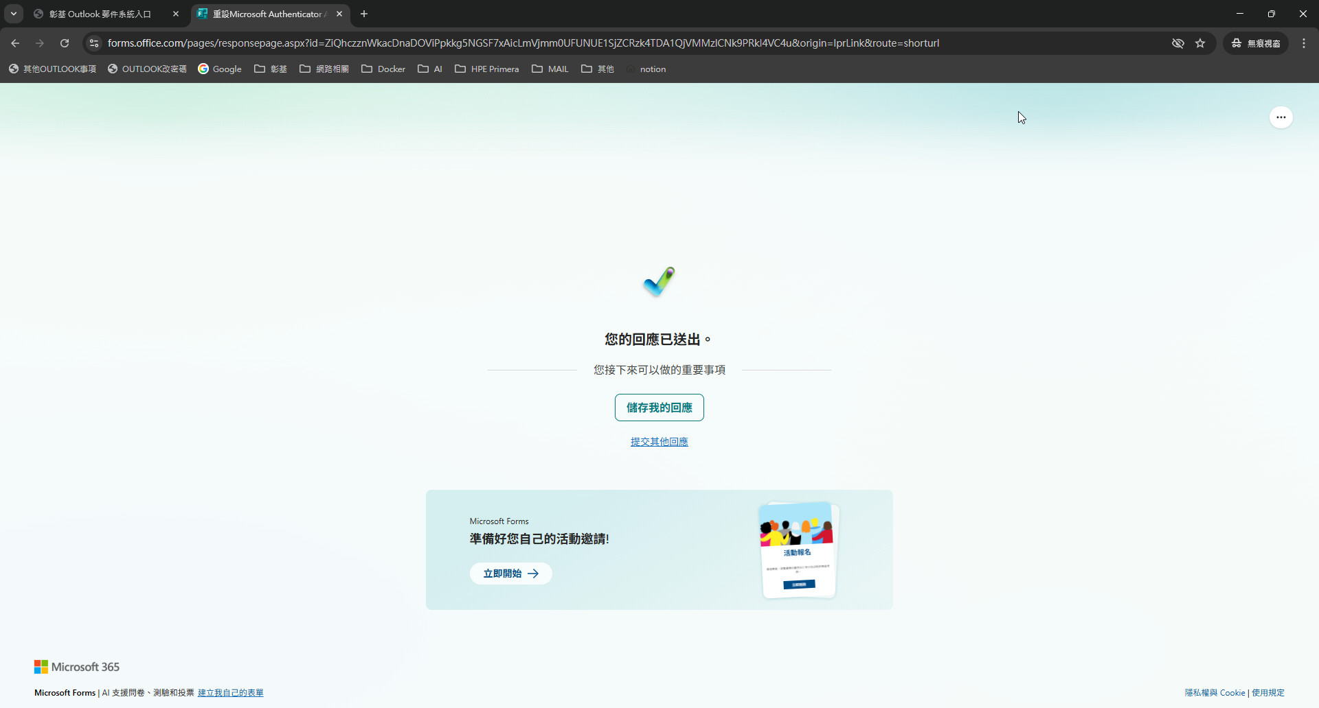Expand the tab search dropdown arrow

click(14, 14)
